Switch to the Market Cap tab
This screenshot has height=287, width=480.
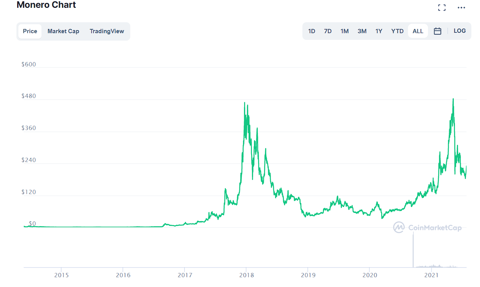pos(63,31)
